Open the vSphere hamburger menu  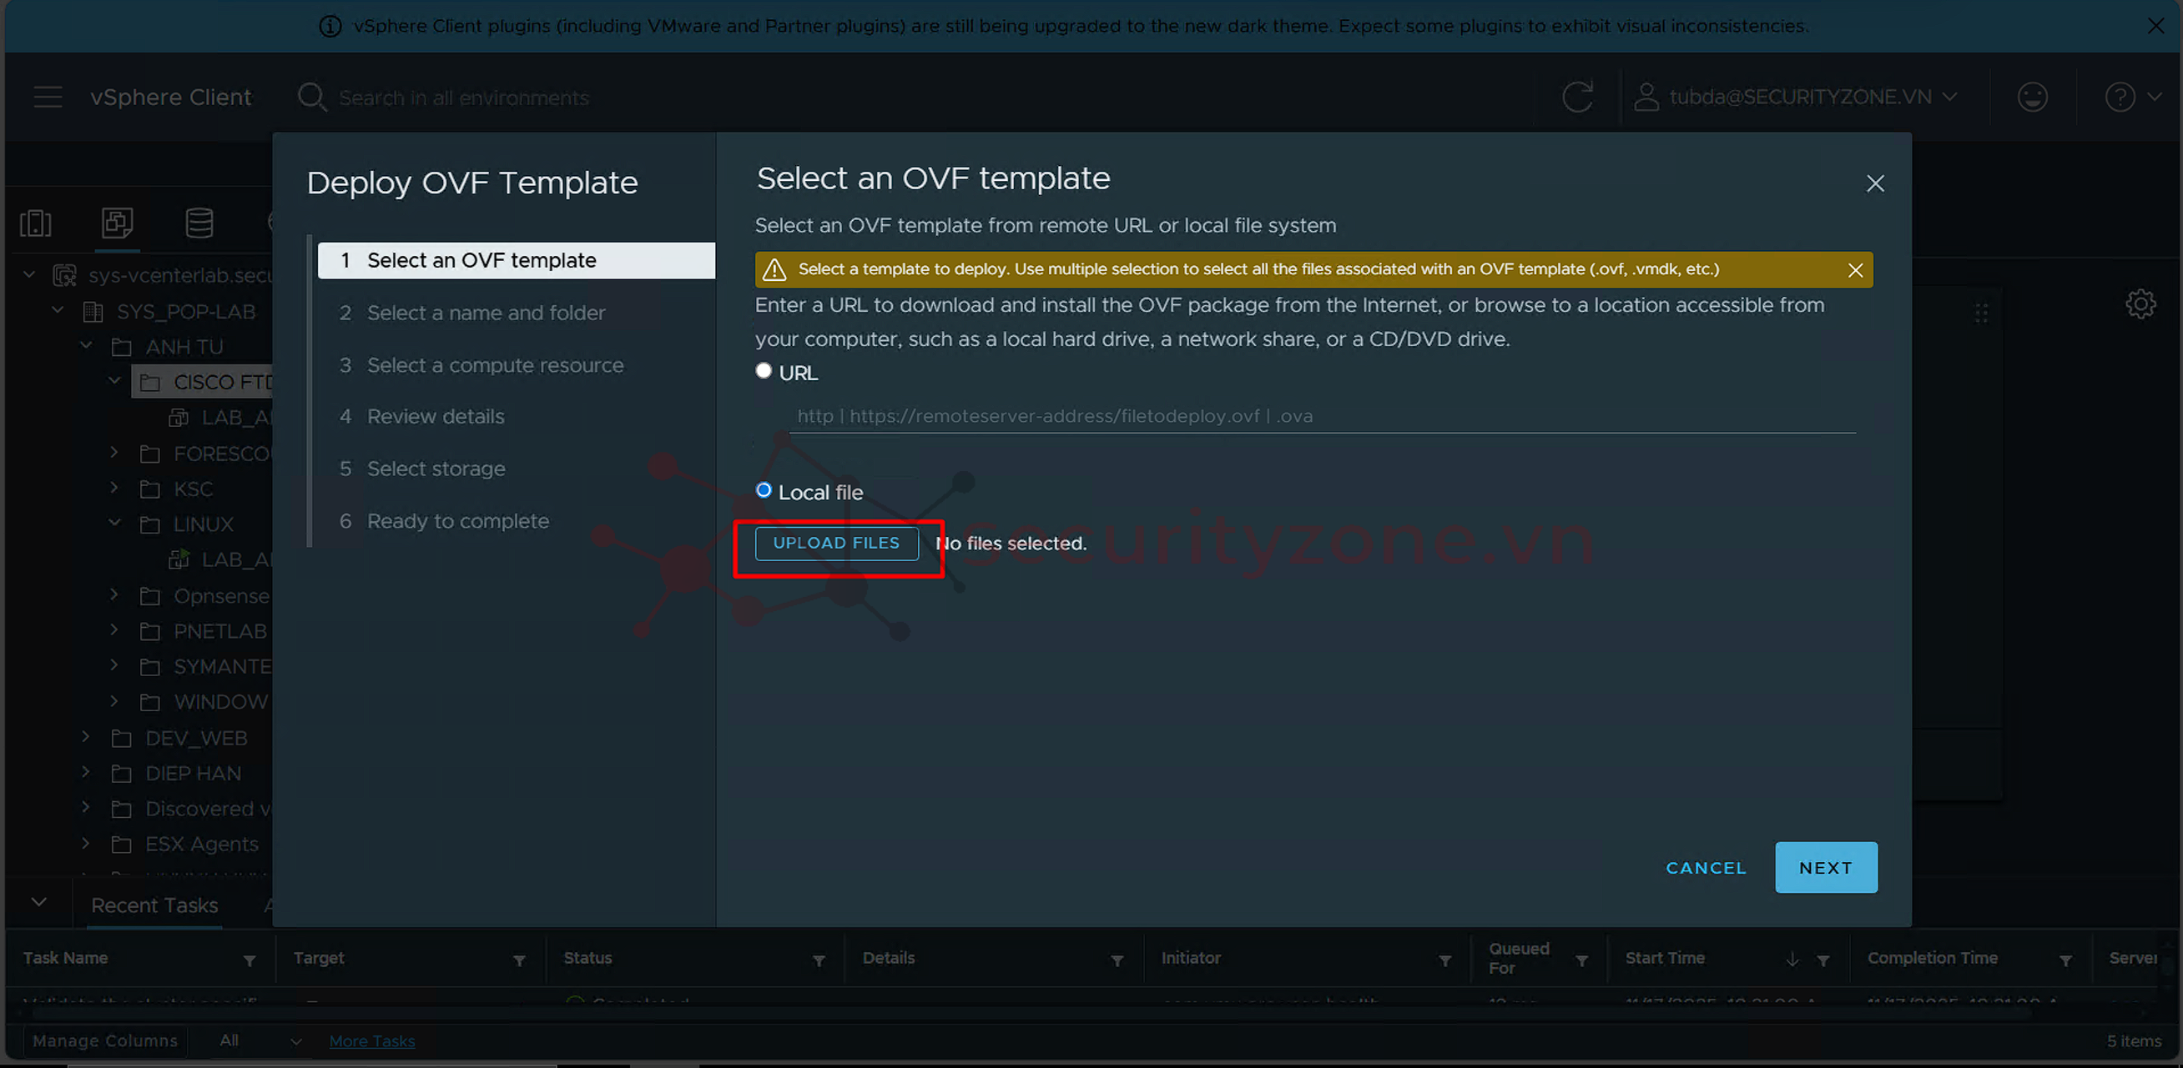(x=48, y=98)
